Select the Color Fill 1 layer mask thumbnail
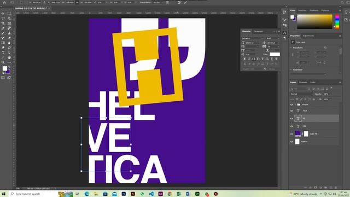Viewport: 350px width, 197px height. tap(306, 134)
